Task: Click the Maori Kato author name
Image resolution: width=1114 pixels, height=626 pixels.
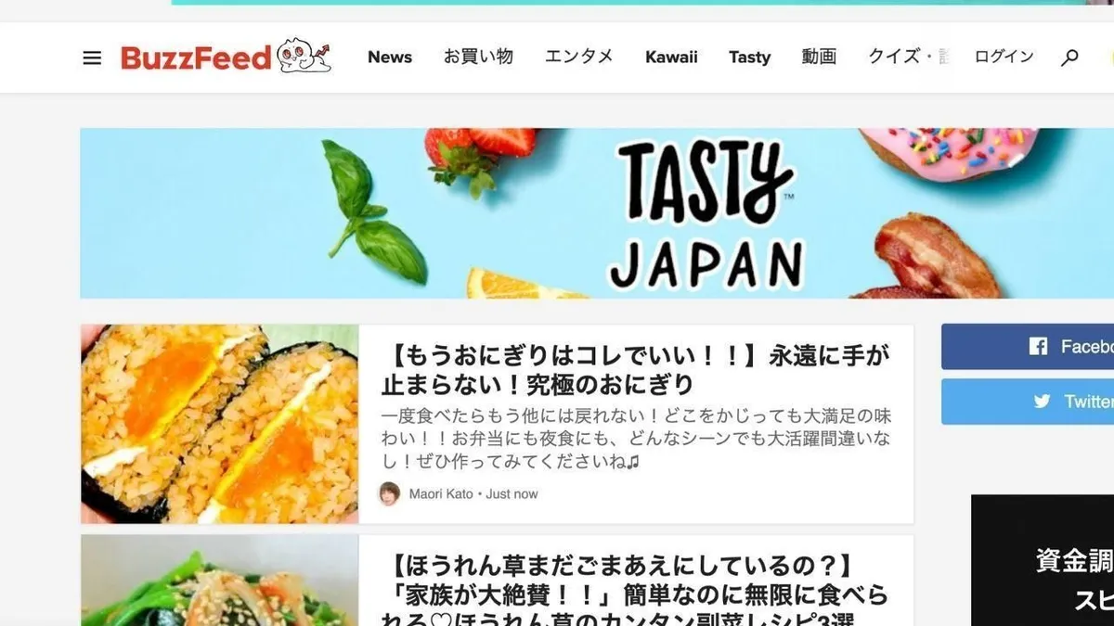Action: click(x=442, y=494)
